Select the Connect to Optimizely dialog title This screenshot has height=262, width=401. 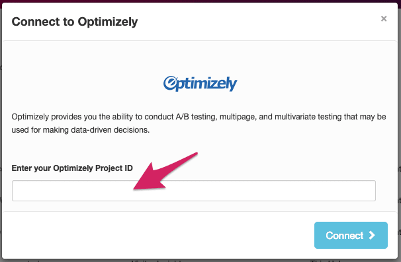(75, 22)
